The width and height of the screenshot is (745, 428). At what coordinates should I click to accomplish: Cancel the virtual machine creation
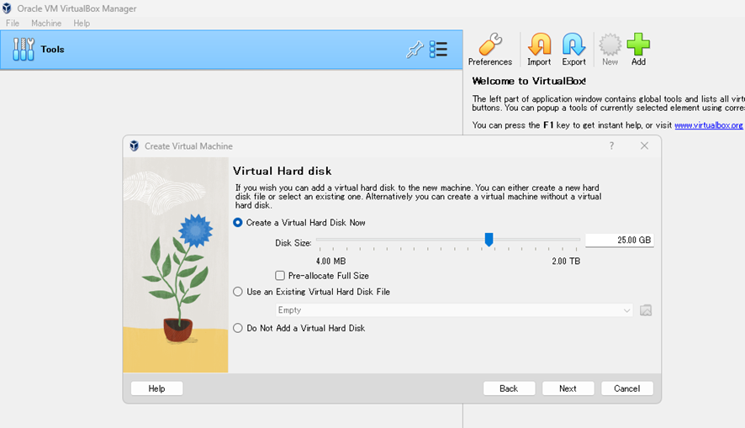pos(626,388)
